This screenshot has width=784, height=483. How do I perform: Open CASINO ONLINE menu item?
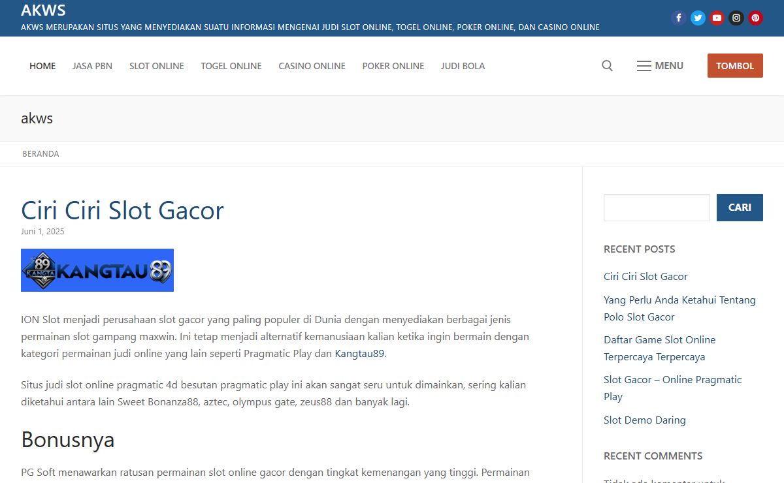tap(312, 66)
